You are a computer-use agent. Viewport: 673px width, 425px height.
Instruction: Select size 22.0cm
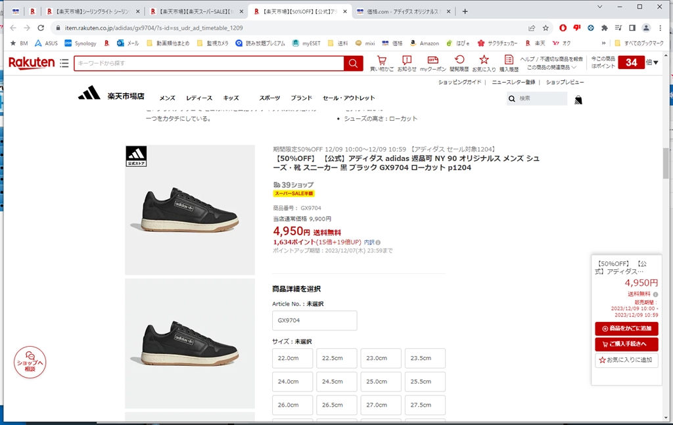point(292,358)
